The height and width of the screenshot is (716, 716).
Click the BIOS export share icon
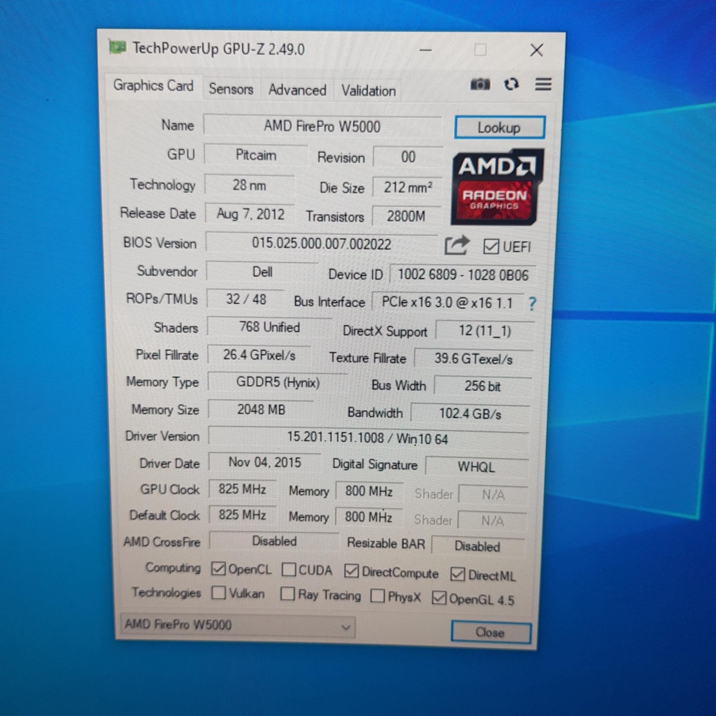coord(457,245)
